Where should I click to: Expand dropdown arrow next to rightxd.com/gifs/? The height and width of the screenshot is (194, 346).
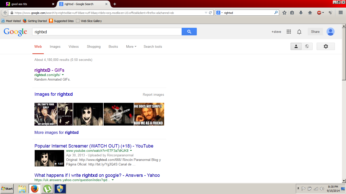coord(63,75)
